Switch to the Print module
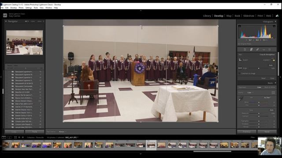The height and width of the screenshot is (158, 282). [x=260, y=16]
